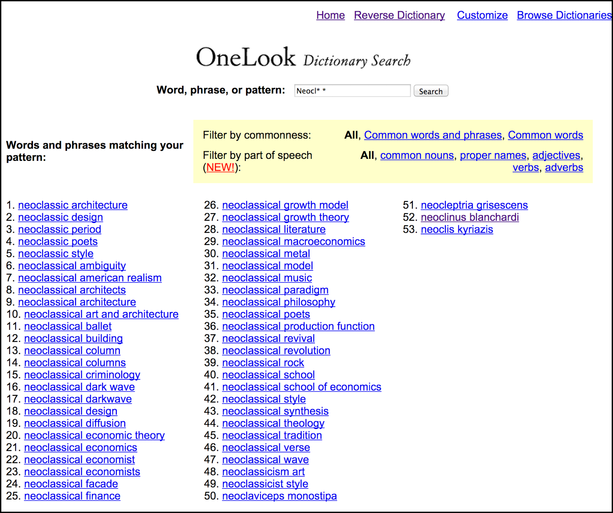Open neoclassical criminology result
This screenshot has width=613, height=513.
tap(82, 375)
